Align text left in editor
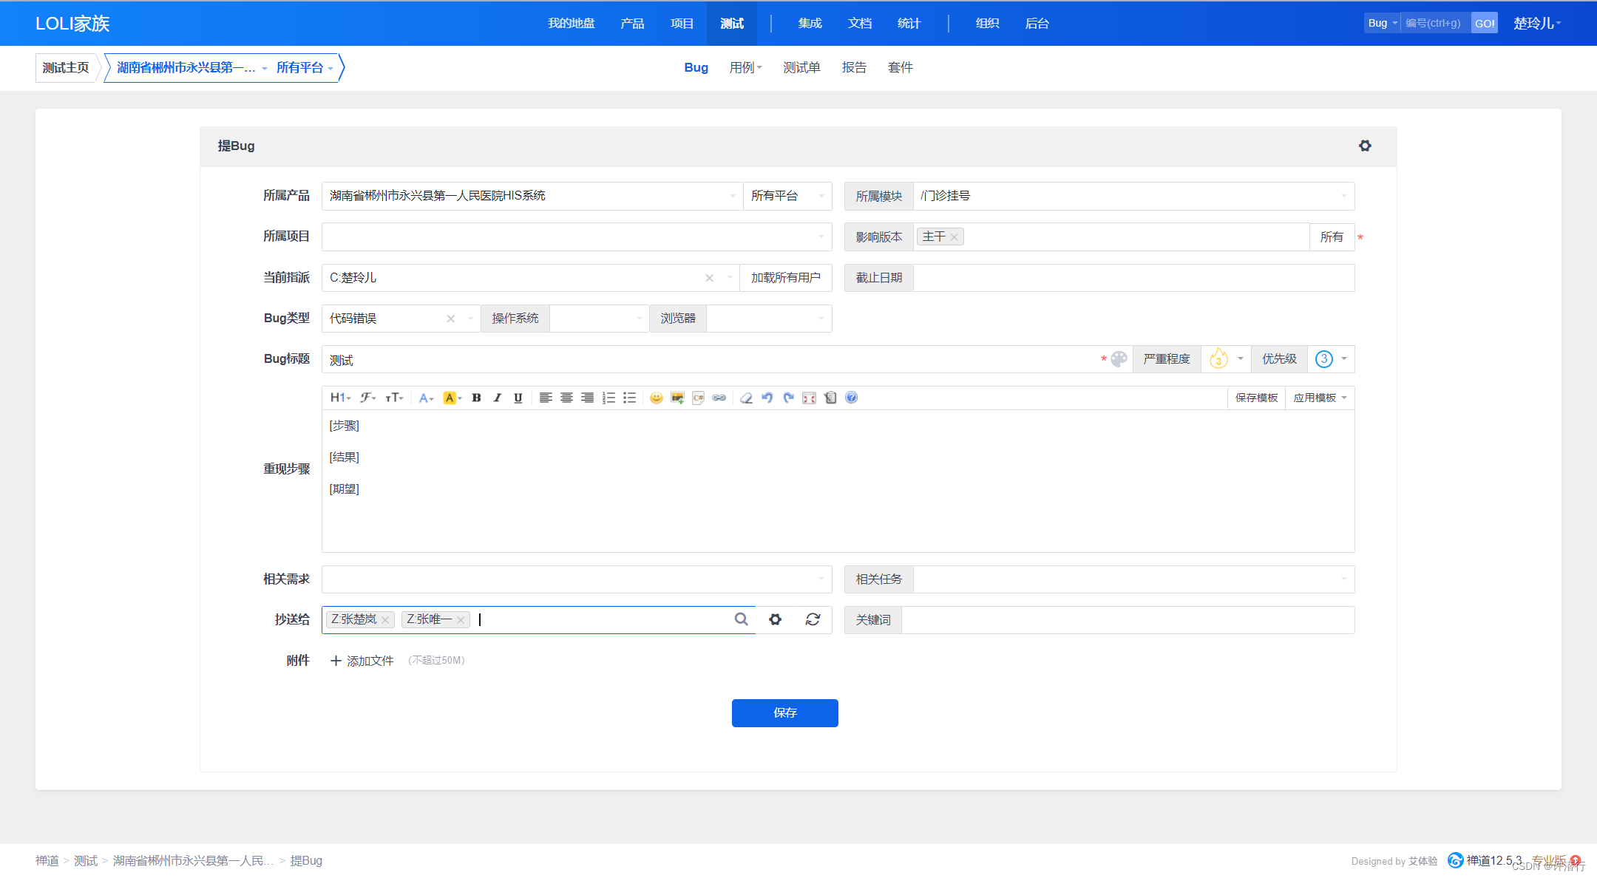 pyautogui.click(x=546, y=398)
